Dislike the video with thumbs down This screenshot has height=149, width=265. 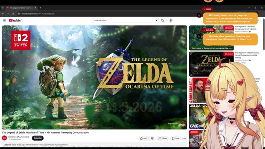coord(152,138)
